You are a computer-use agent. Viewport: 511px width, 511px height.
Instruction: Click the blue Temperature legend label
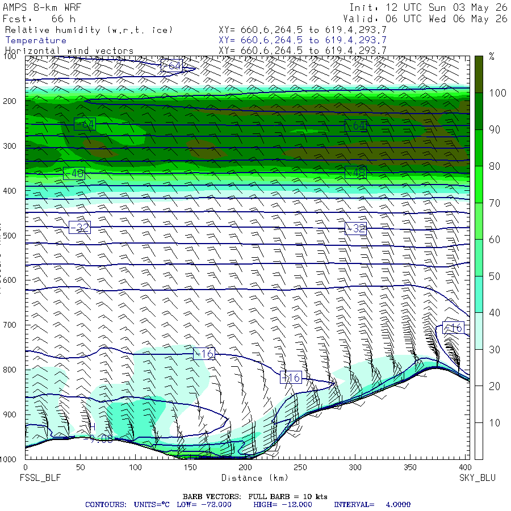36,40
